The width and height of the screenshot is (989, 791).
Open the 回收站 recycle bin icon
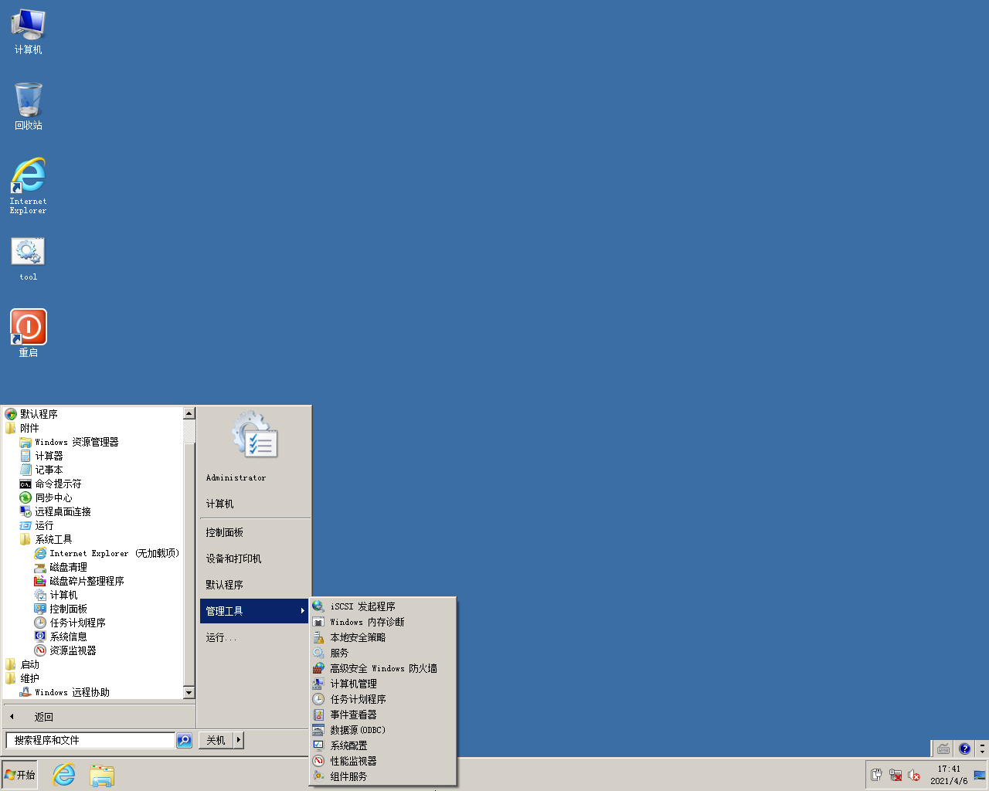[x=29, y=100]
